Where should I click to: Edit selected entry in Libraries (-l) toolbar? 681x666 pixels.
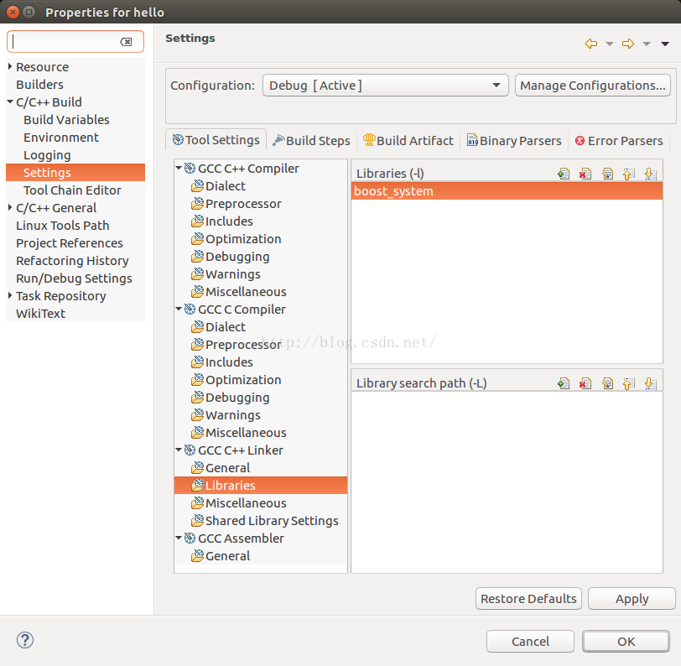607,174
